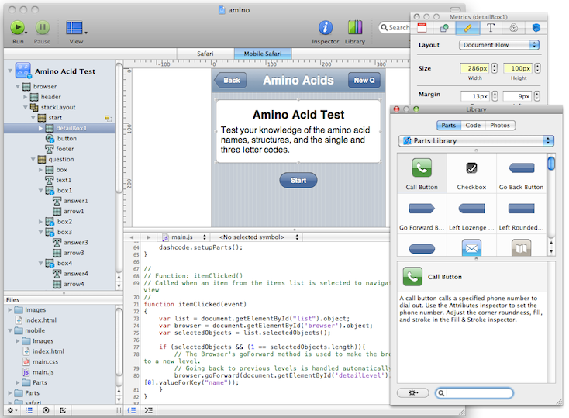This screenshot has width=569, height=418.
Task: Expand the header tree node
Action: 25,97
